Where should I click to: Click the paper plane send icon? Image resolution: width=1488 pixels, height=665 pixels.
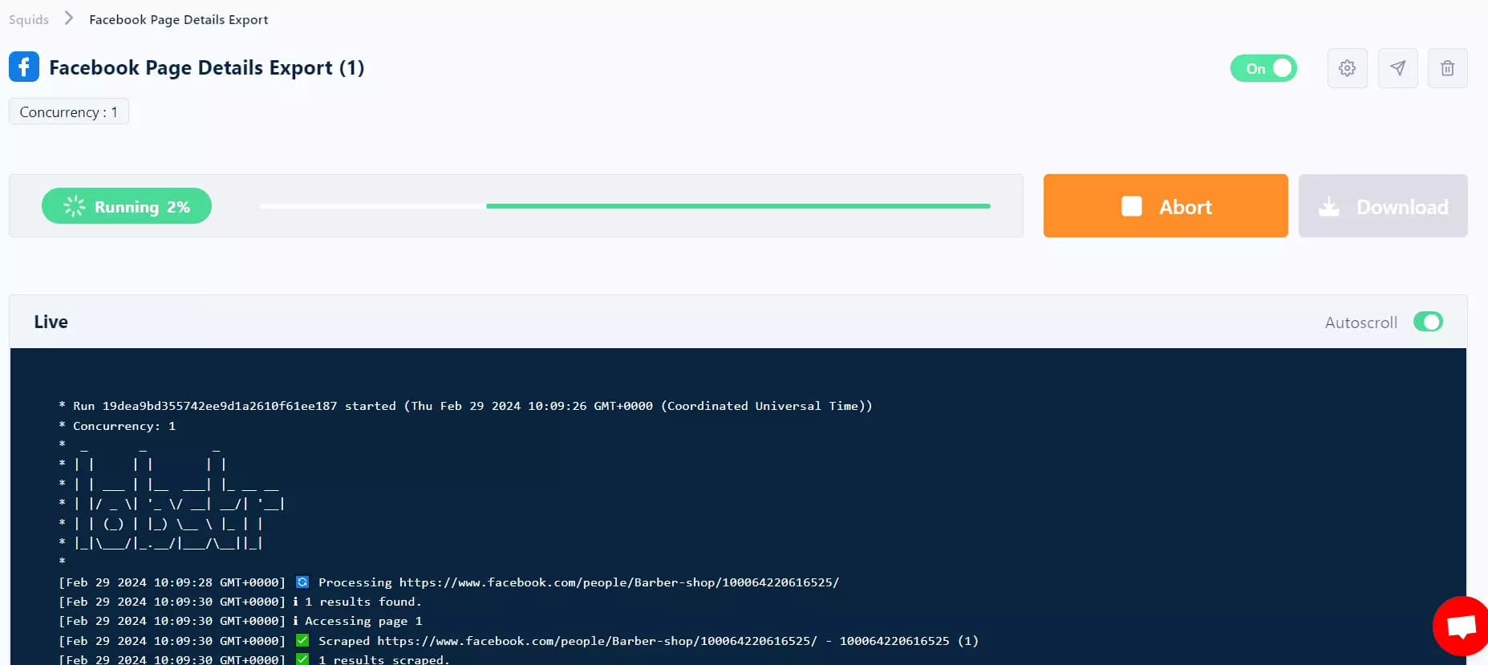[1397, 68]
